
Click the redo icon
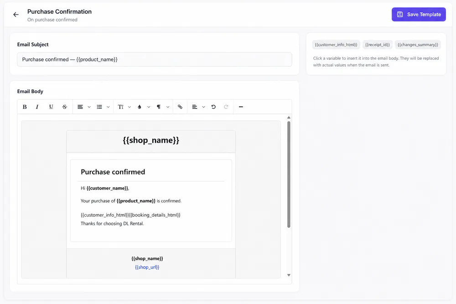coord(226,107)
